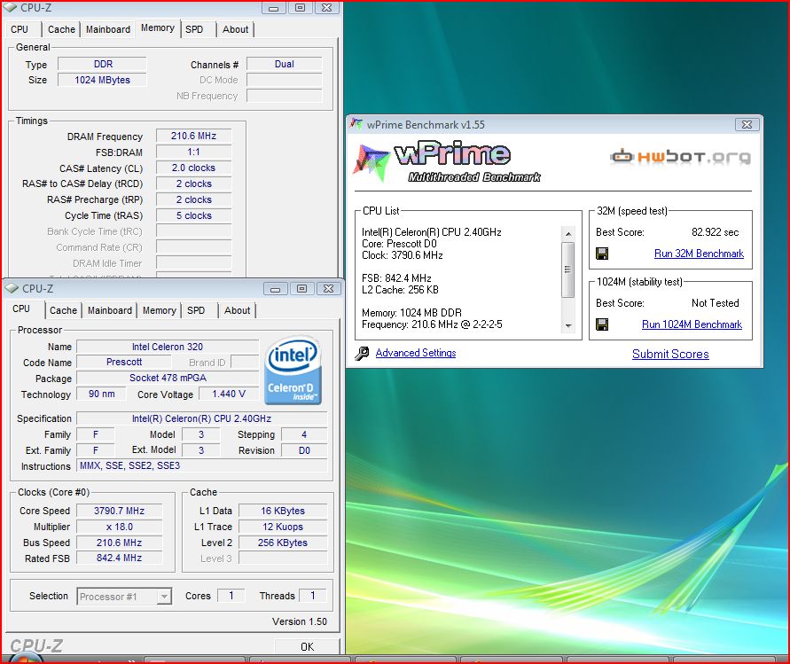Screen dimensions: 790x664
Task: Click the memory Size value 1024 MBytes
Action: [x=102, y=80]
